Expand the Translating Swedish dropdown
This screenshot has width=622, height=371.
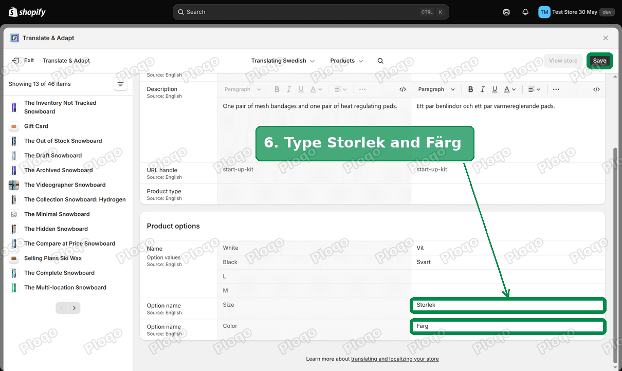(283, 61)
